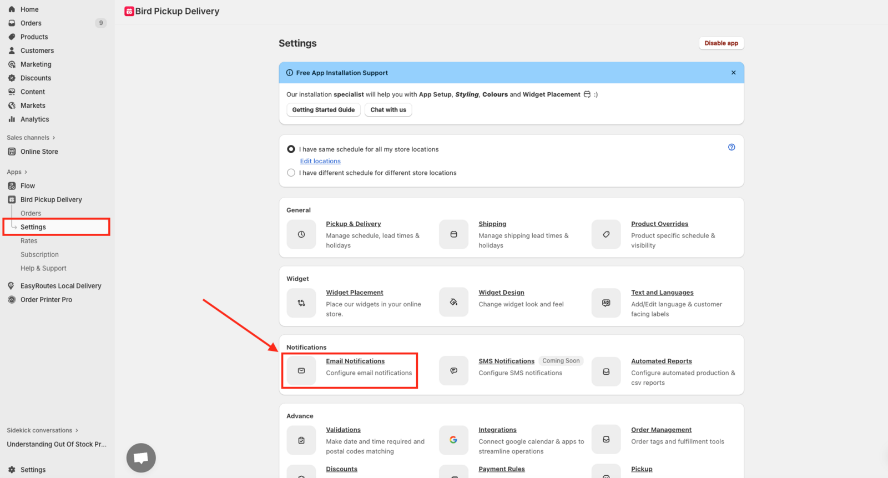Click the Chat with us button
The image size is (888, 478).
point(388,110)
